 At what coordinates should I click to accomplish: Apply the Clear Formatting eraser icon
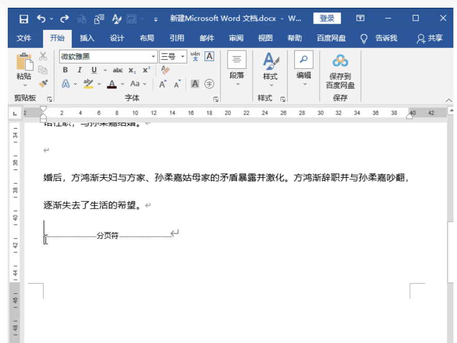[165, 70]
